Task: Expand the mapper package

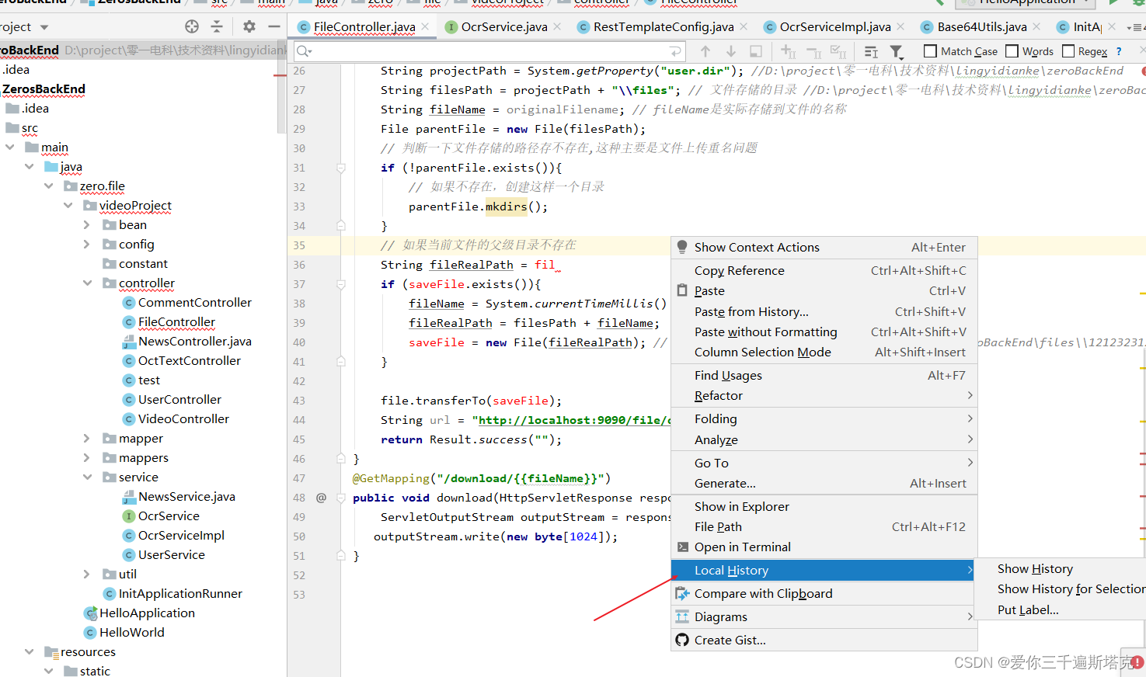Action: click(x=87, y=439)
